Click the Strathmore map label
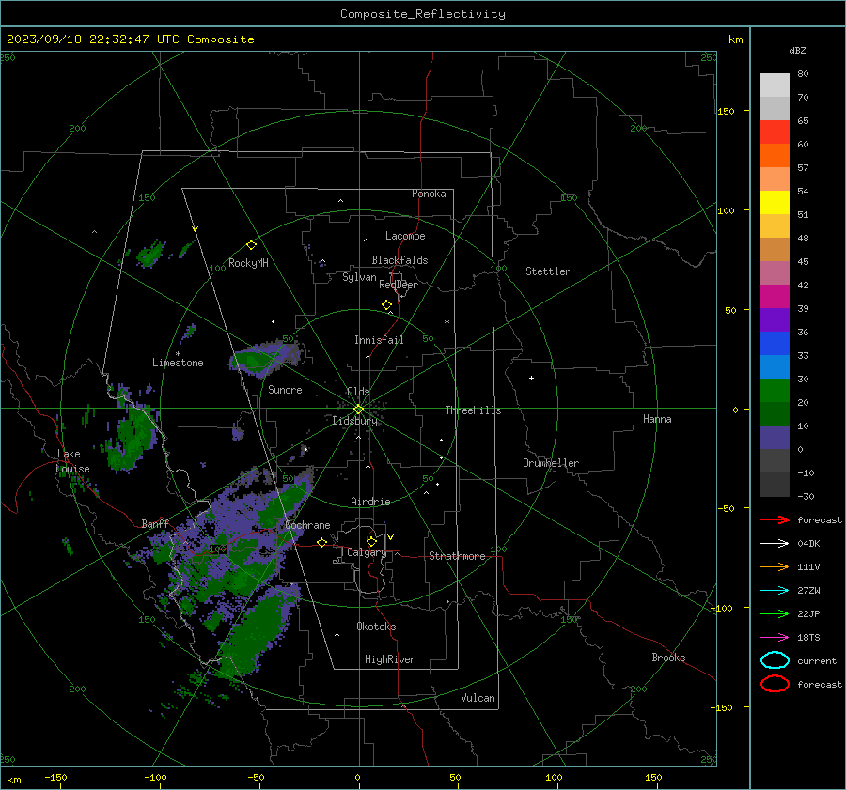Viewport: 846px width, 790px height. point(457,556)
